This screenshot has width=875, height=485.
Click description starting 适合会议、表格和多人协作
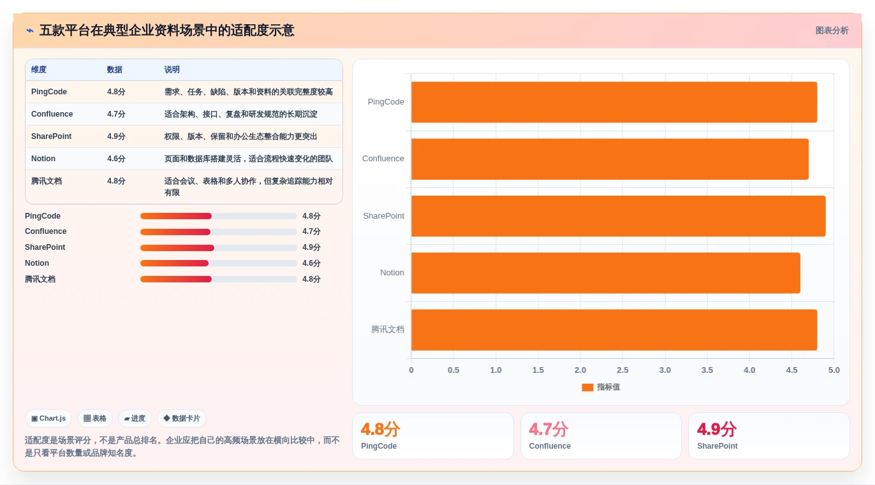pos(249,187)
